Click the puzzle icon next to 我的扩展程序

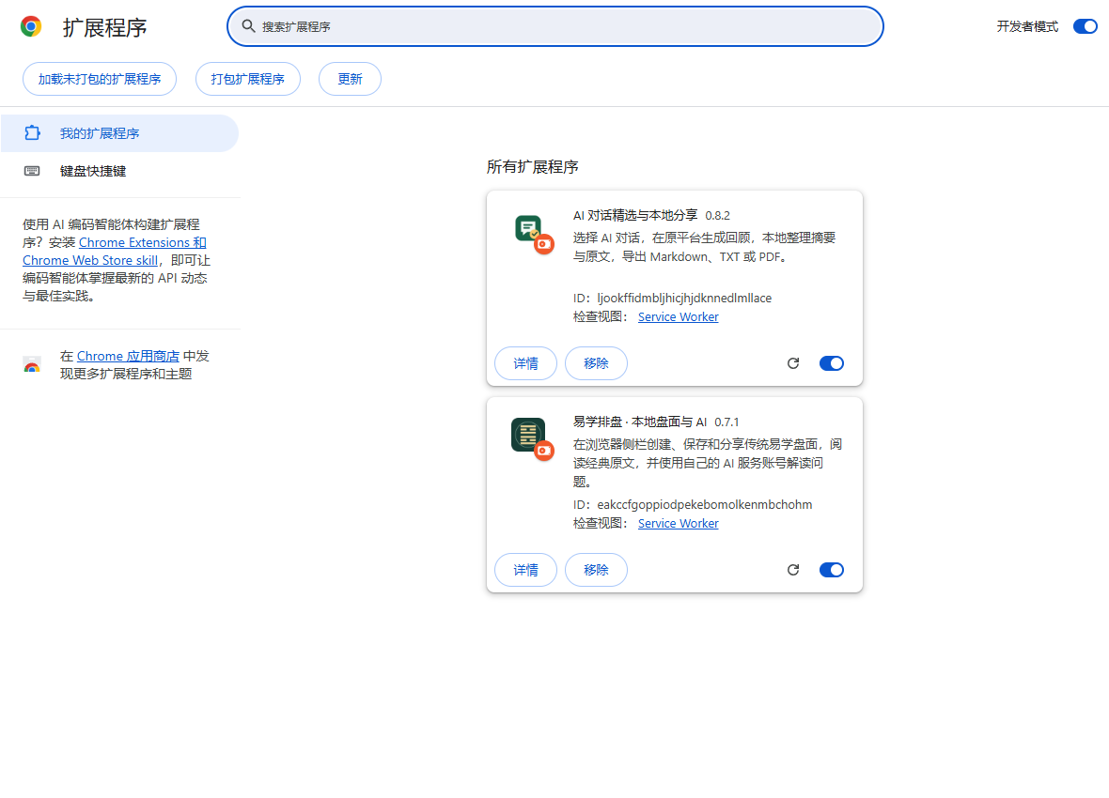coord(33,133)
